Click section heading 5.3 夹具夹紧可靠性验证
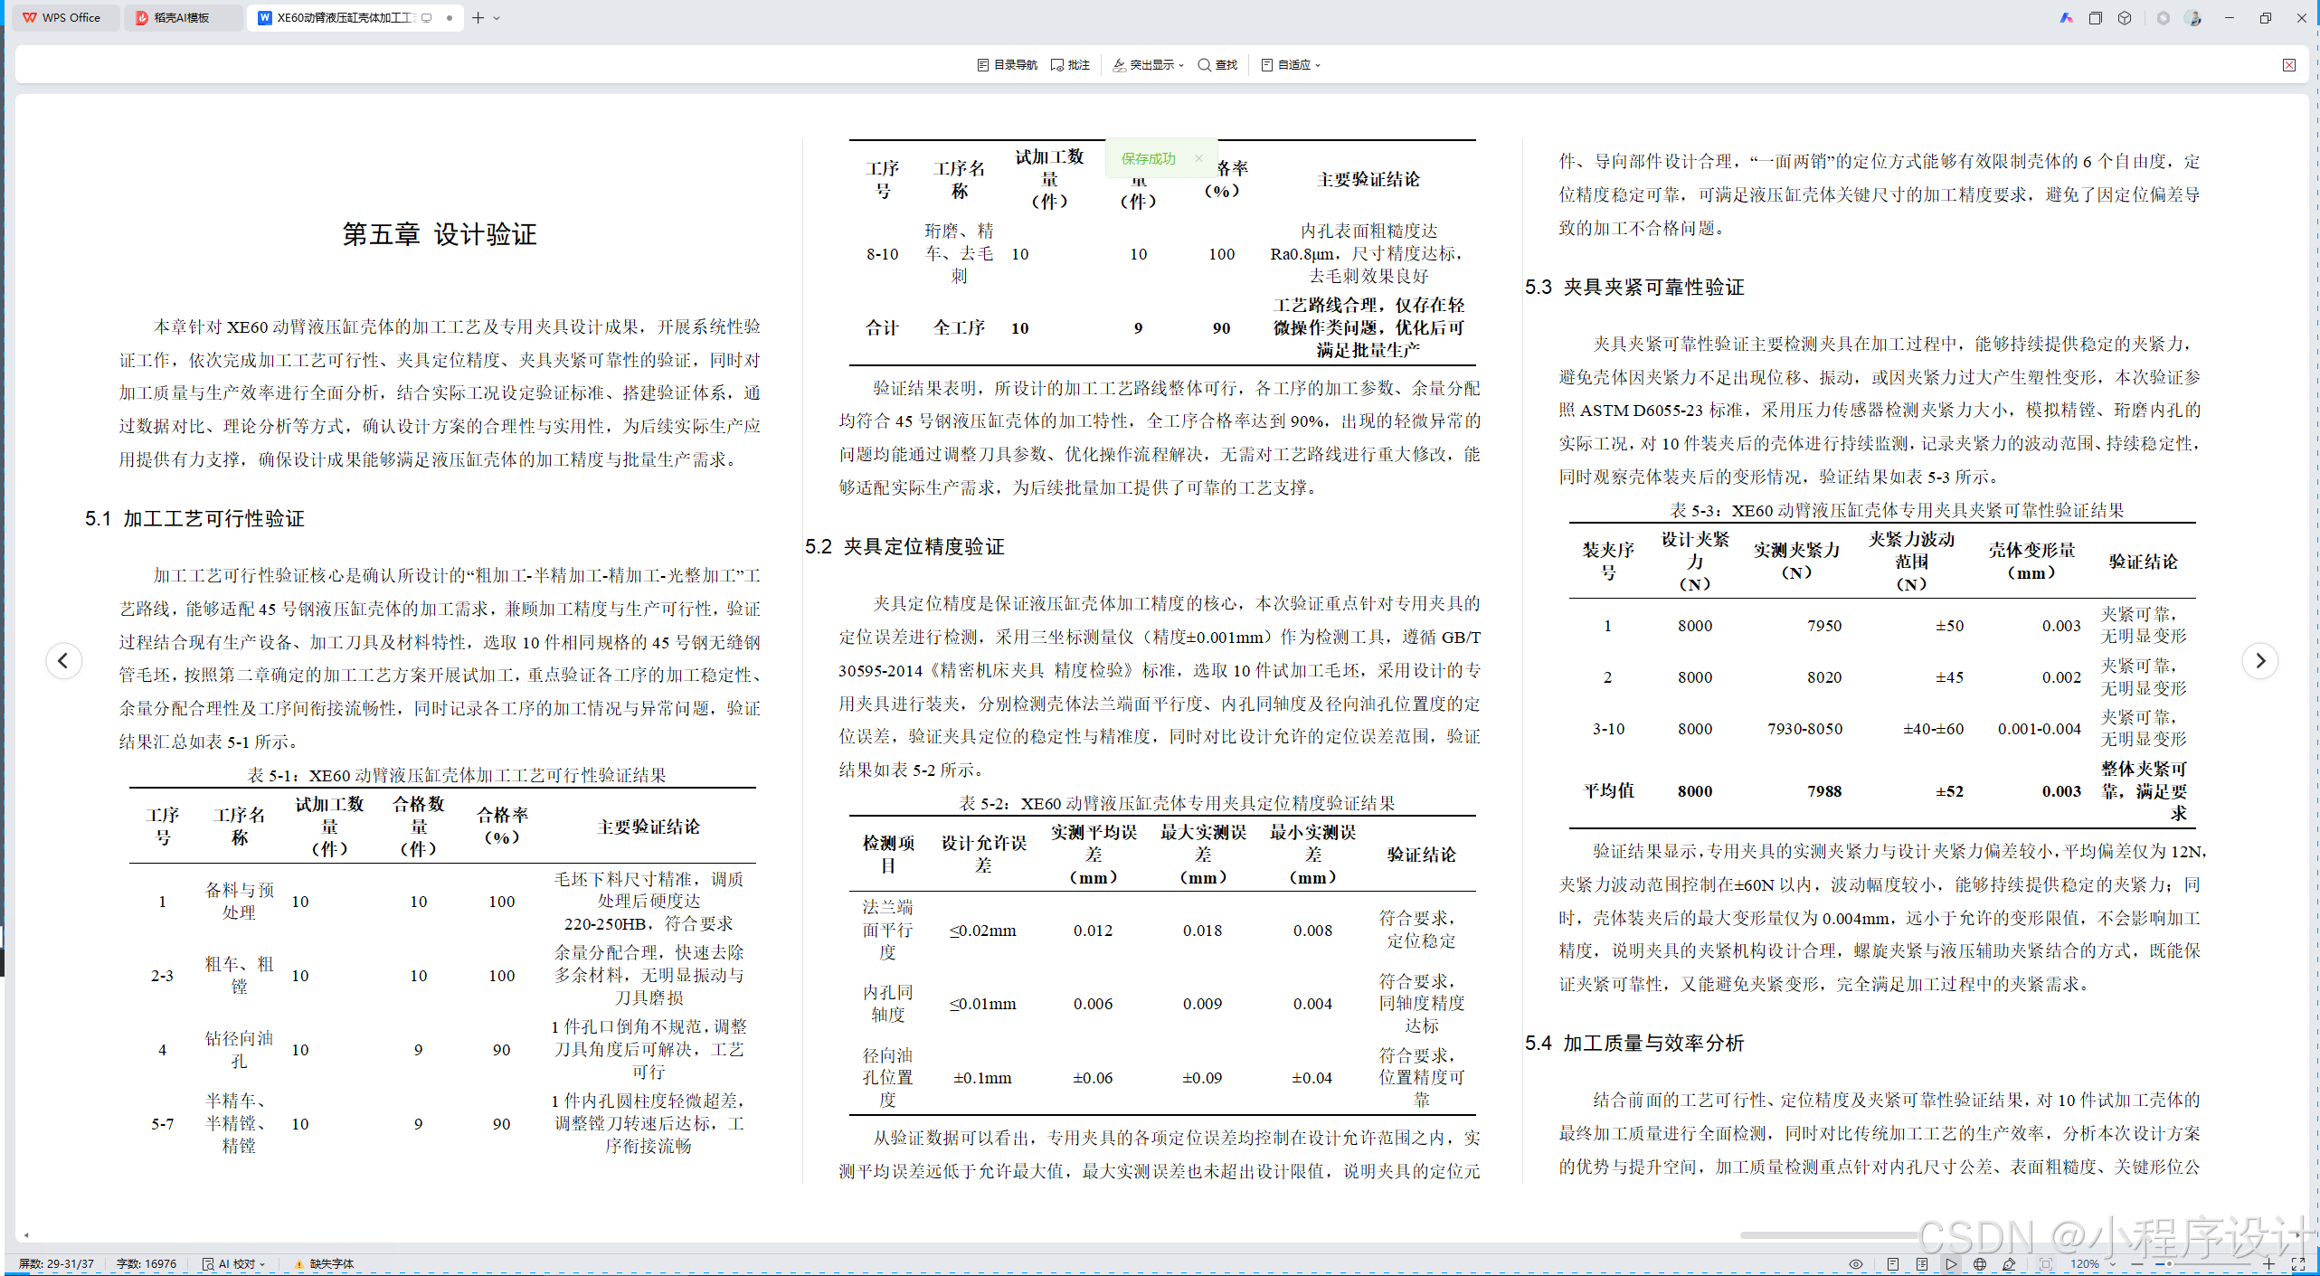 [x=1634, y=287]
